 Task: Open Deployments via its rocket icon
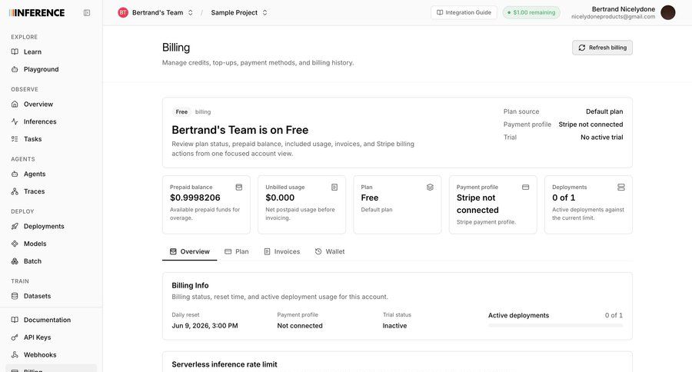pyautogui.click(x=15, y=227)
